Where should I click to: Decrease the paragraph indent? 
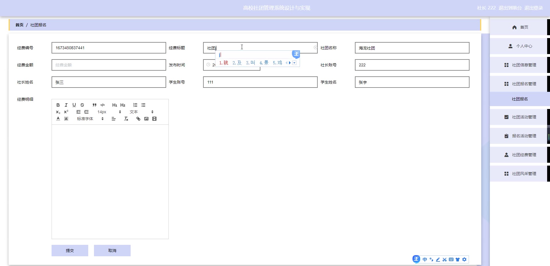pyautogui.click(x=78, y=112)
